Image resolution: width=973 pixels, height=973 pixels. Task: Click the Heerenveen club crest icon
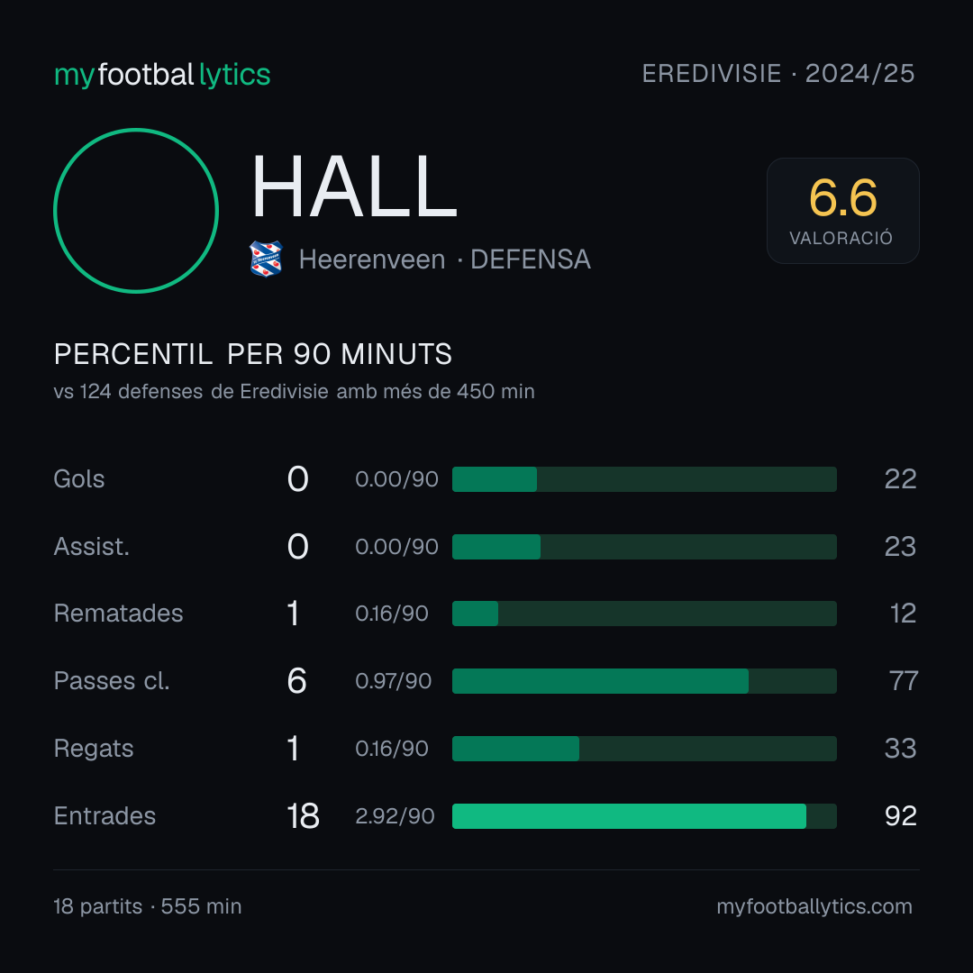[266, 259]
